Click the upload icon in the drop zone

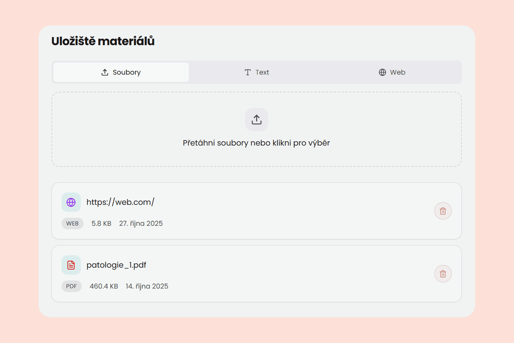tap(256, 120)
